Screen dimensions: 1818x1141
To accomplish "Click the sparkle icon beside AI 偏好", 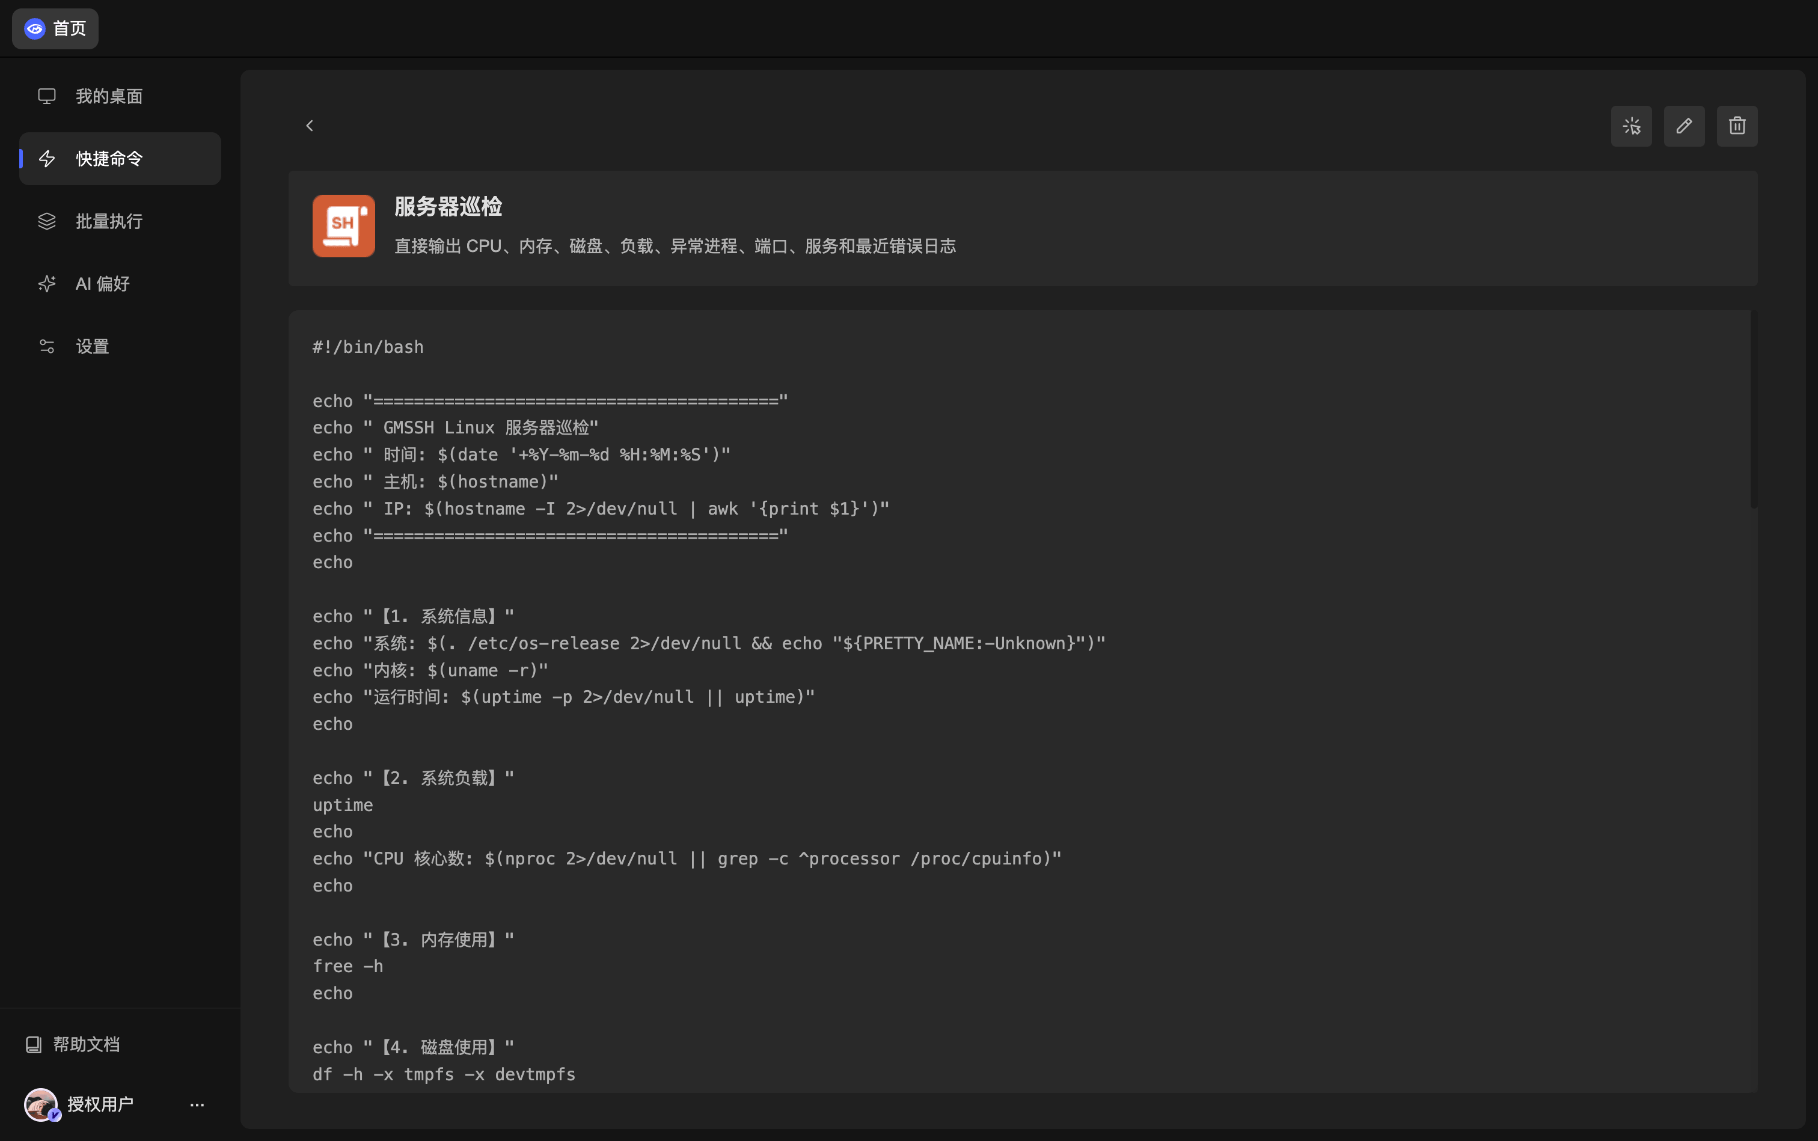I will (x=47, y=284).
